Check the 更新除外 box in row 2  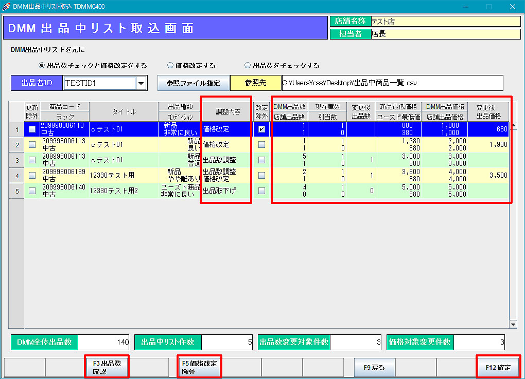32,145
